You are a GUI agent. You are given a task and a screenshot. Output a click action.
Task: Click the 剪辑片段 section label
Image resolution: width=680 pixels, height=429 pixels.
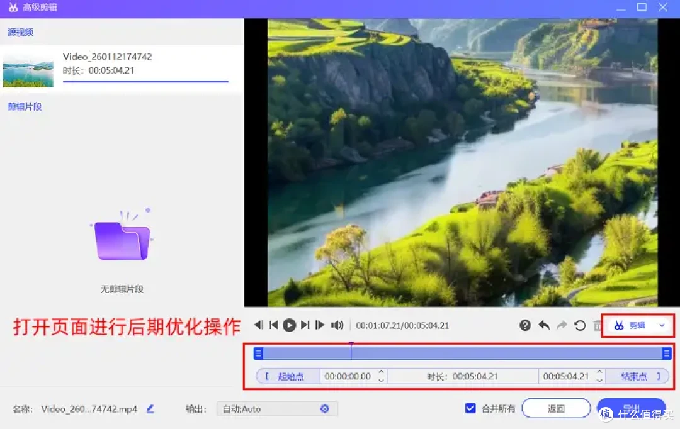(x=25, y=106)
